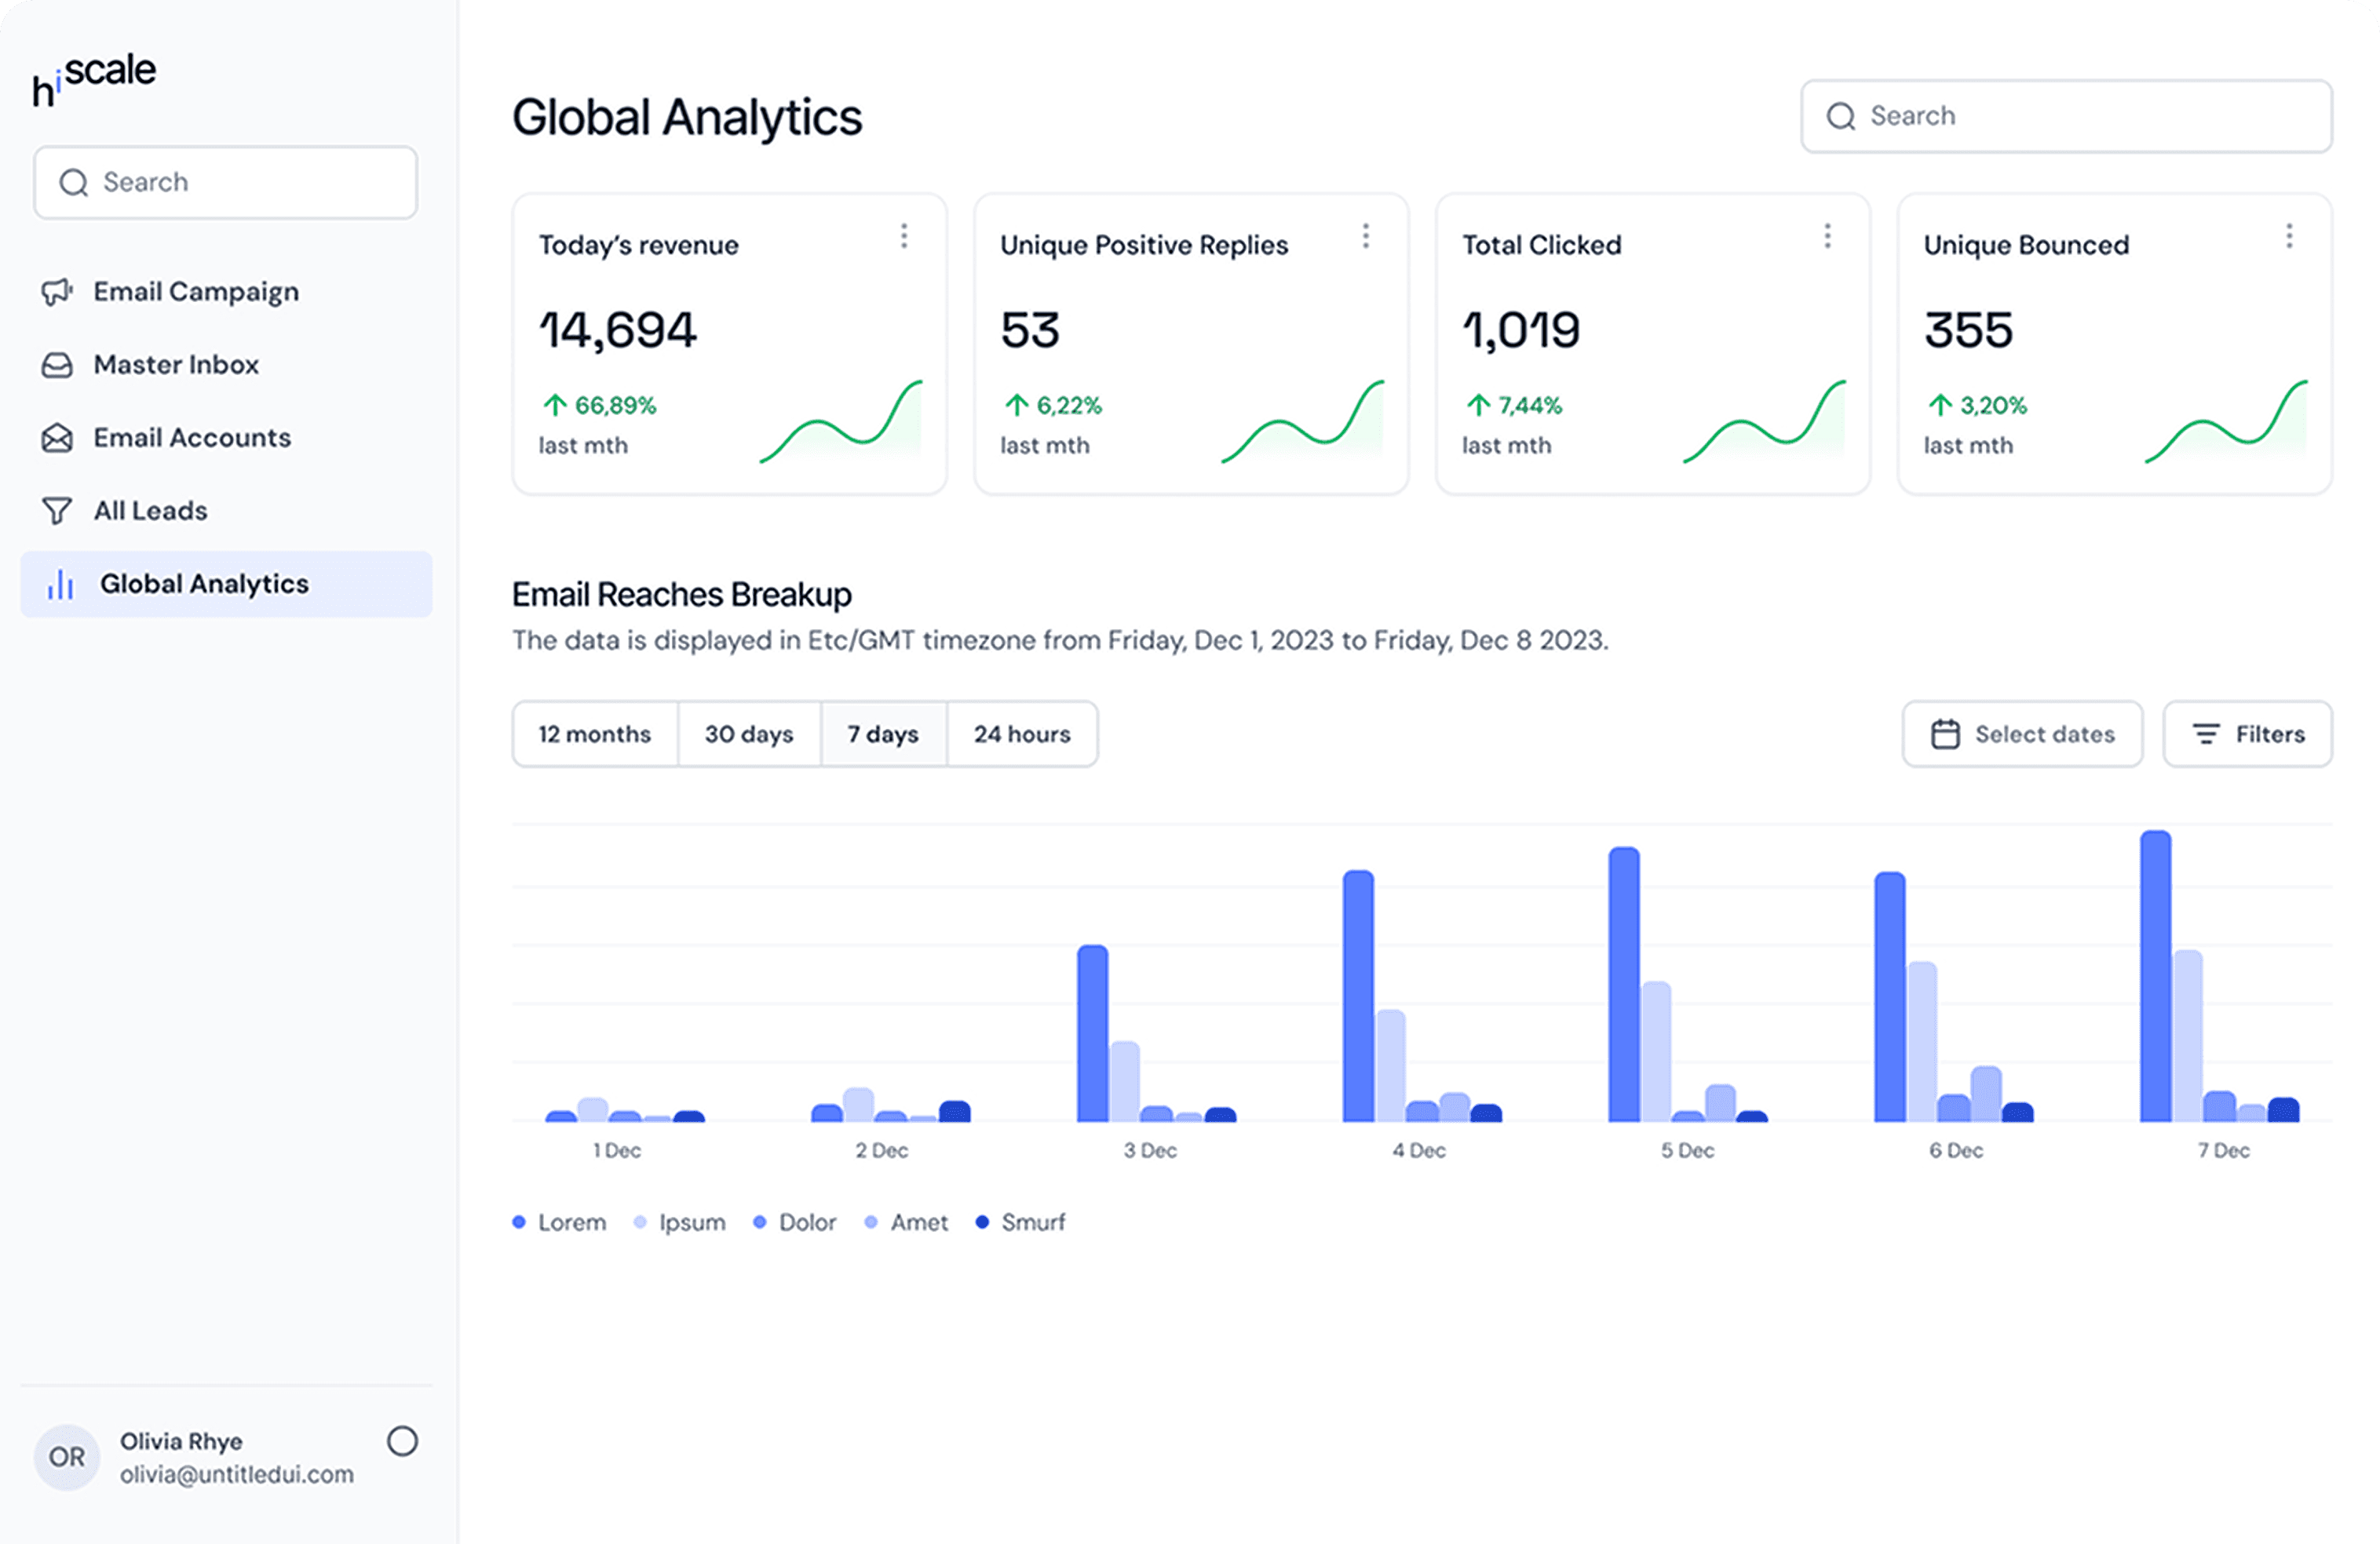Switch chart range to 30 days

pos(749,734)
